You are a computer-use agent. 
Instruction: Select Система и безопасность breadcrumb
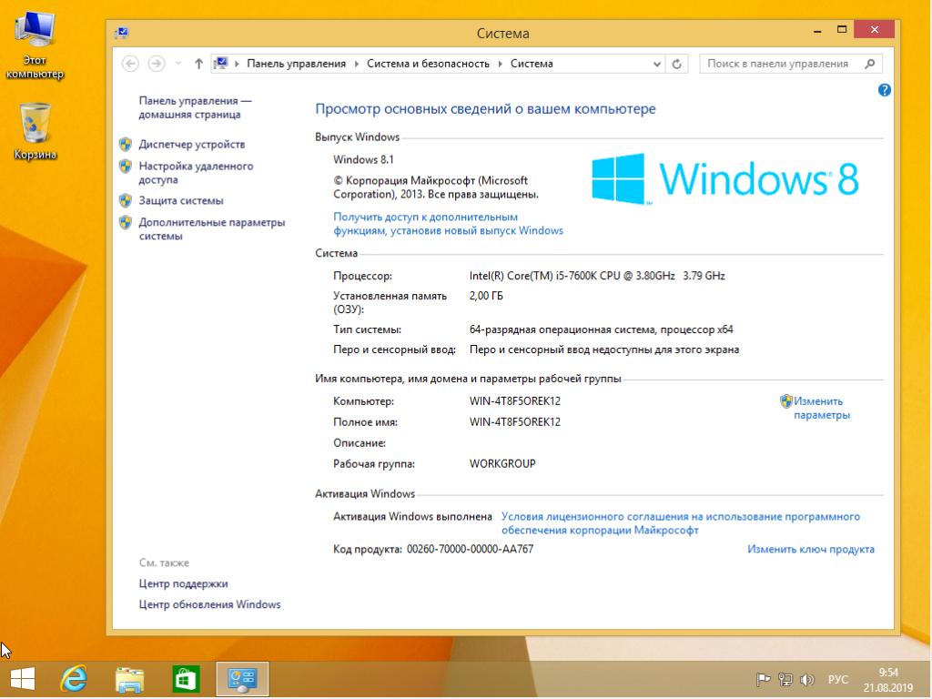coord(428,64)
